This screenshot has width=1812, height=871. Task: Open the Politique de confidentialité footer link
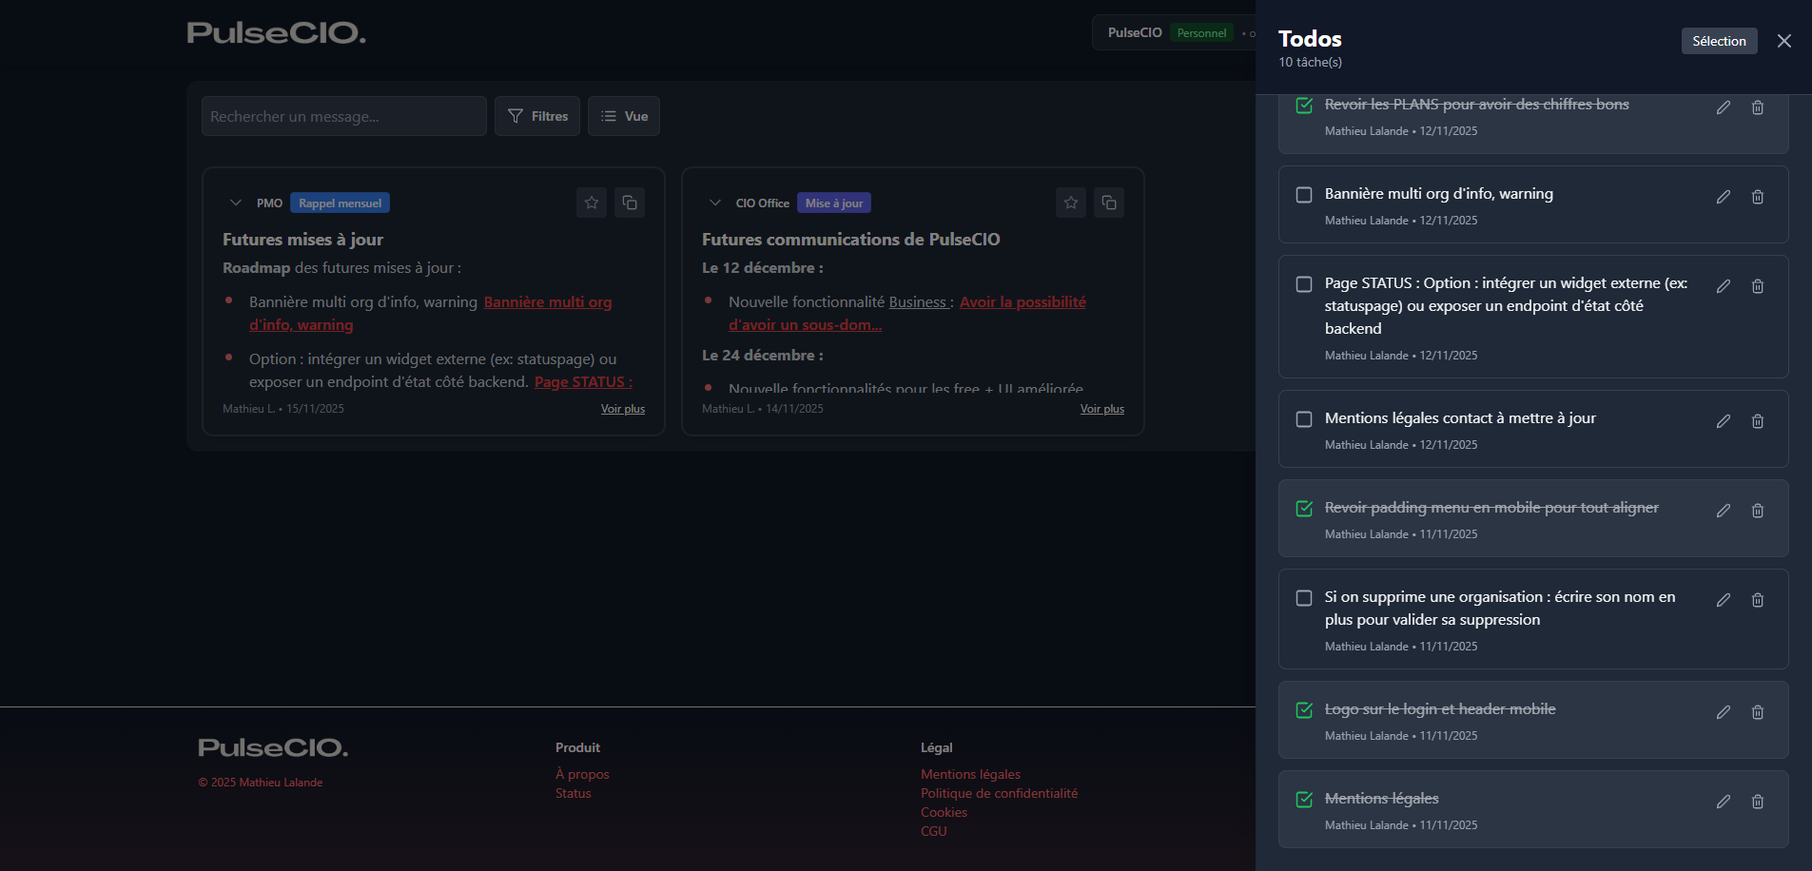999,793
